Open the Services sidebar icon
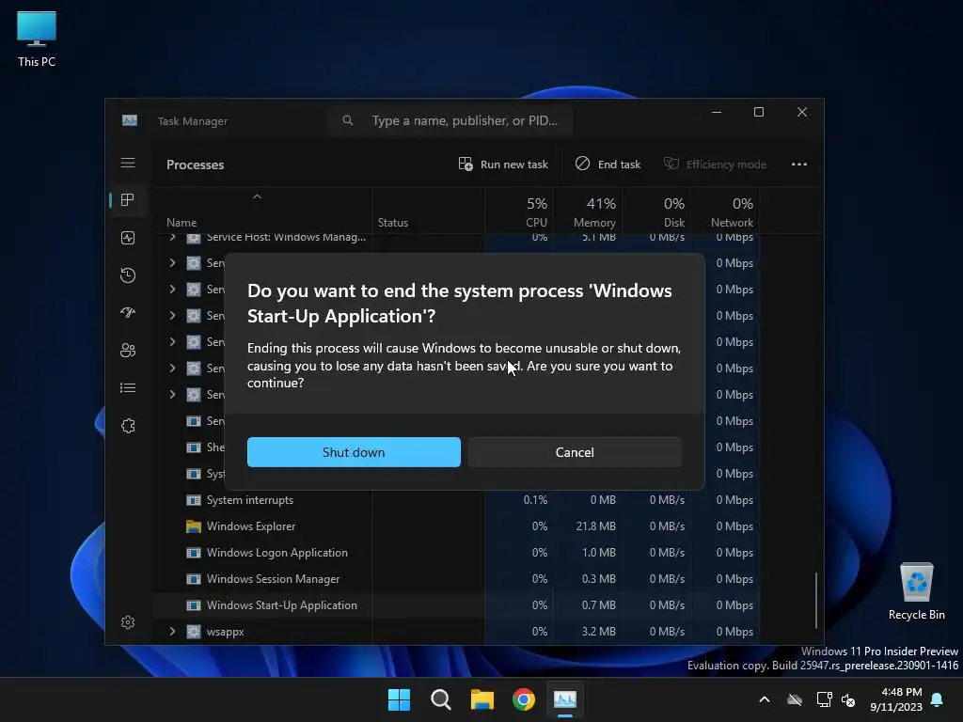 128,426
